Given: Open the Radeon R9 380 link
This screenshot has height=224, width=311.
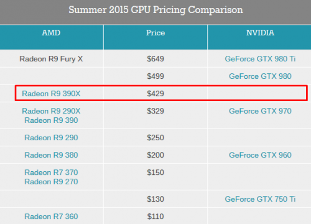Looking at the screenshot, I should point(51,155).
